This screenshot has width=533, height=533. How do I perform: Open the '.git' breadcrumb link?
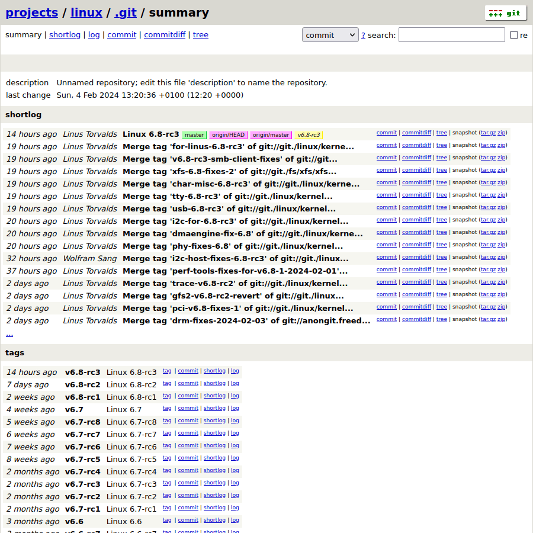pos(126,12)
